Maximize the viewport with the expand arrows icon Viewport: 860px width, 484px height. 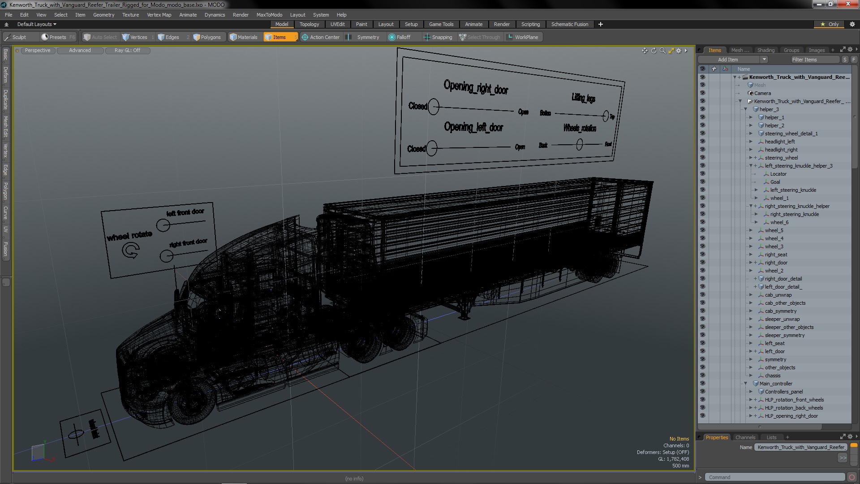(671, 51)
